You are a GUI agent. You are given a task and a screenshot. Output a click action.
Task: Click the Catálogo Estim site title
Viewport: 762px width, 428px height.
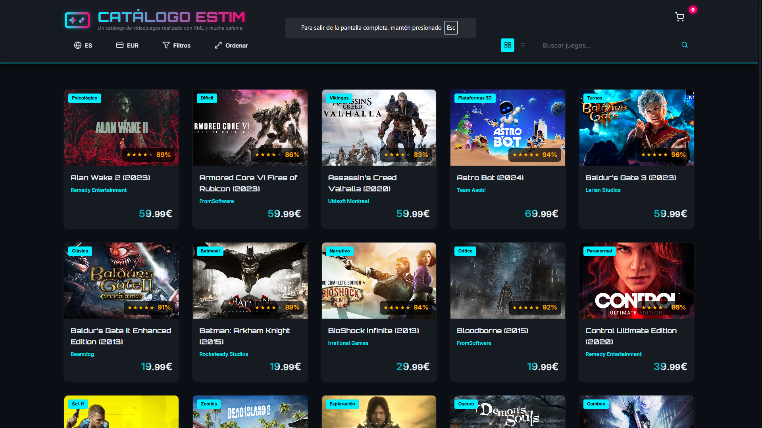[x=171, y=17]
